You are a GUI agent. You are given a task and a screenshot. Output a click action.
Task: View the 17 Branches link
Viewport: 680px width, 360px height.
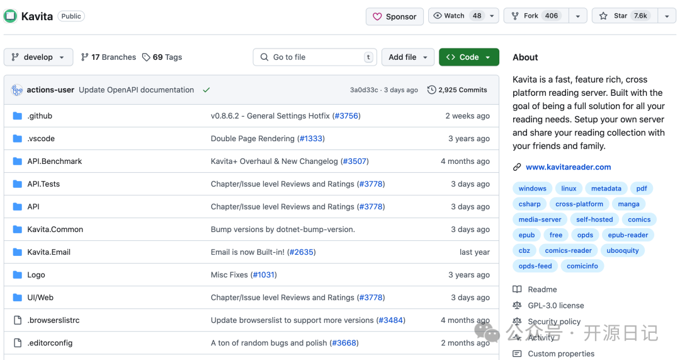point(108,57)
